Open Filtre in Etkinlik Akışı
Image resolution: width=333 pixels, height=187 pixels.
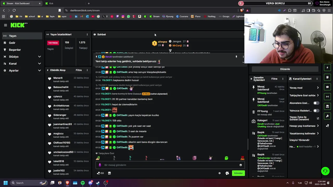pos(79,70)
